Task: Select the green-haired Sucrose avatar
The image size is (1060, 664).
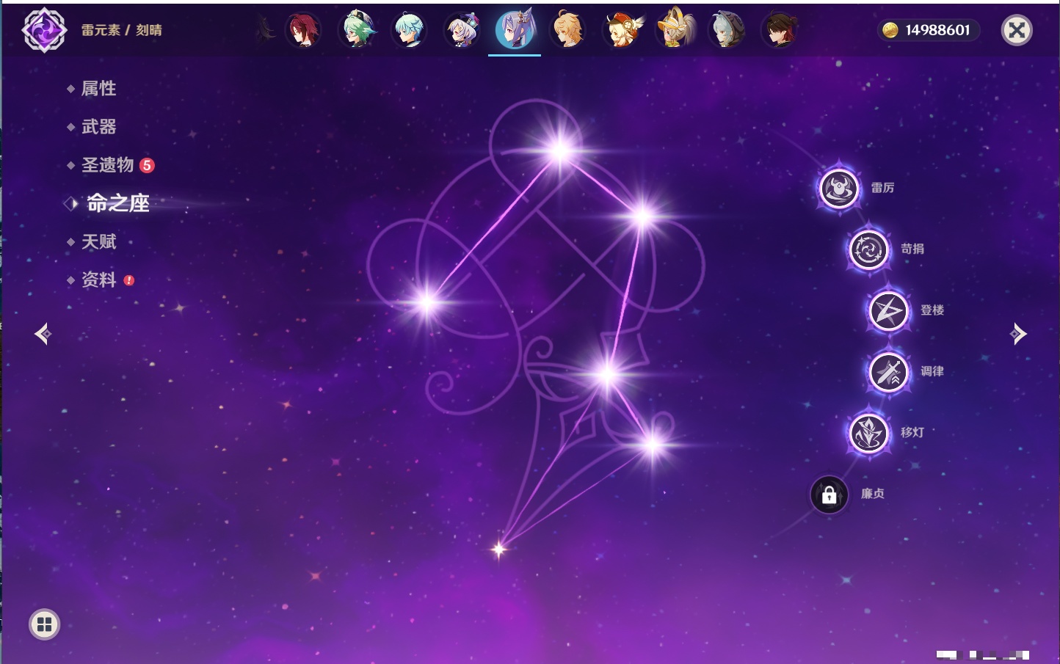Action: tap(356, 31)
